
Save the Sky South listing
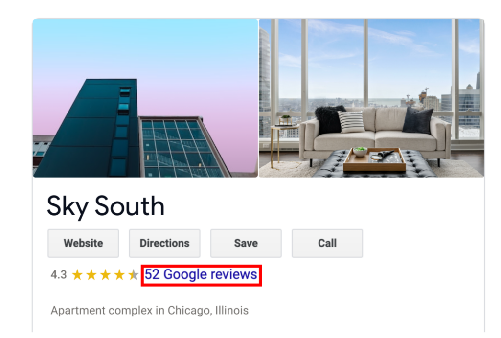[x=246, y=243]
